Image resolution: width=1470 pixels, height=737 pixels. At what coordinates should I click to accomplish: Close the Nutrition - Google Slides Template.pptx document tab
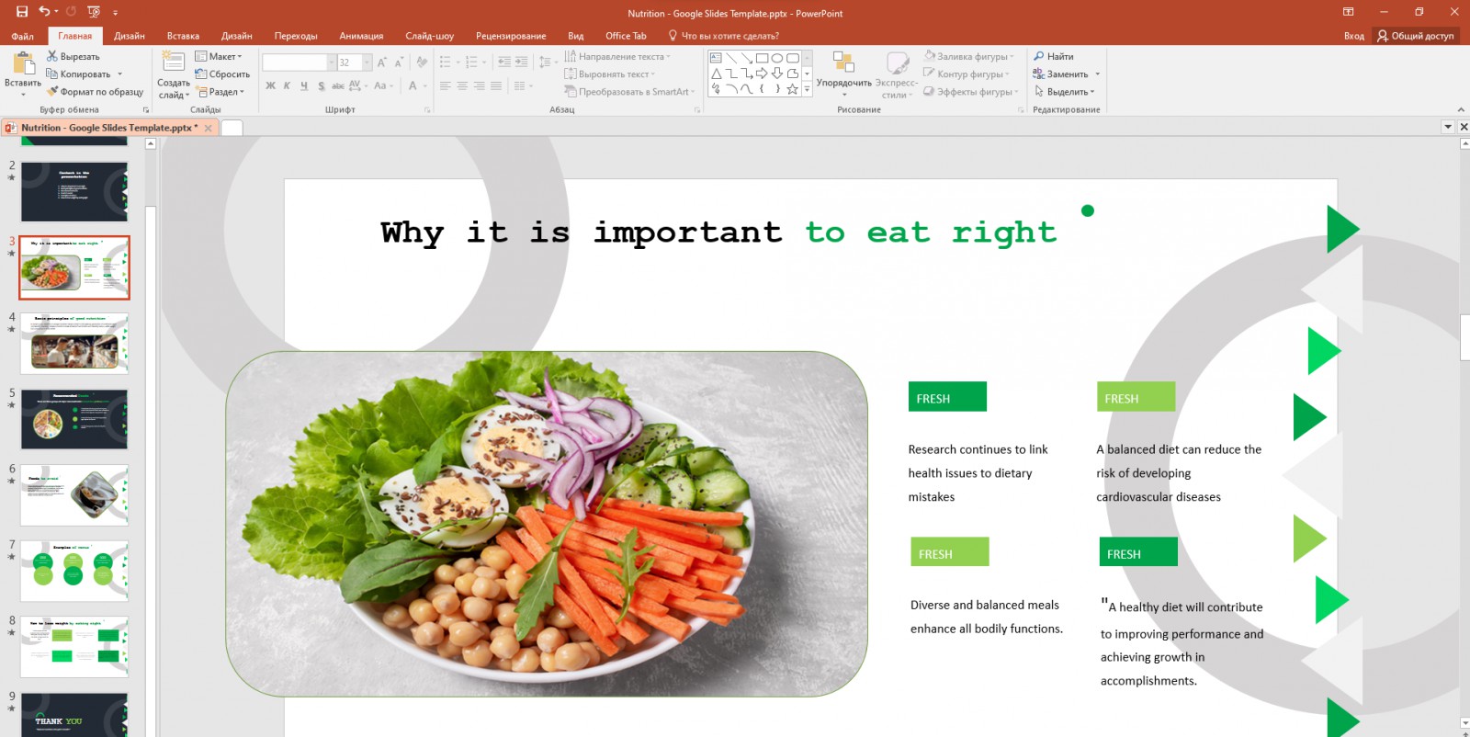tap(209, 128)
